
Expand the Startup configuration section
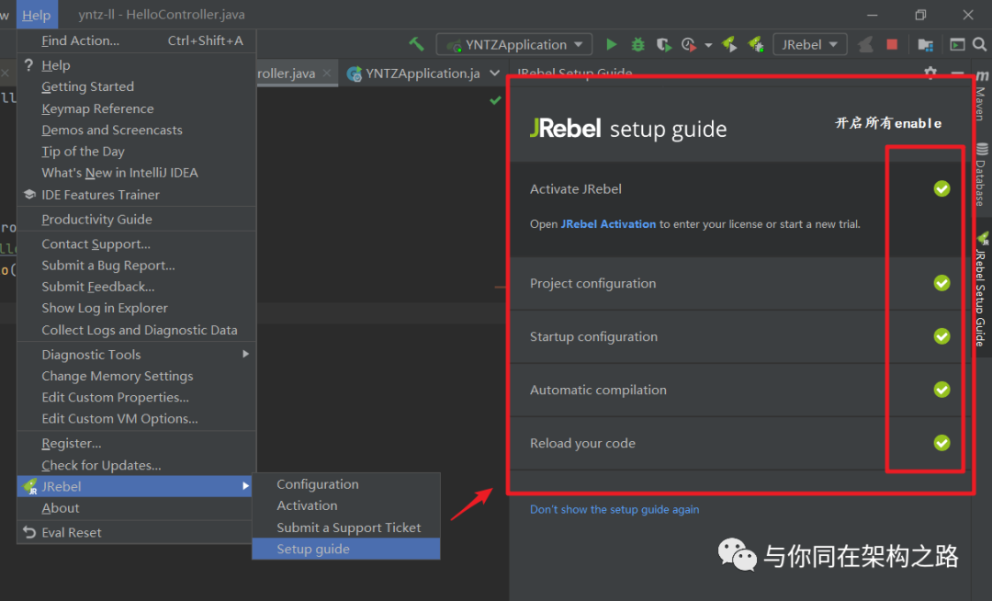coord(740,336)
